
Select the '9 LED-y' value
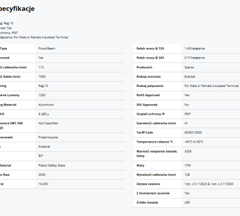coord(44,114)
